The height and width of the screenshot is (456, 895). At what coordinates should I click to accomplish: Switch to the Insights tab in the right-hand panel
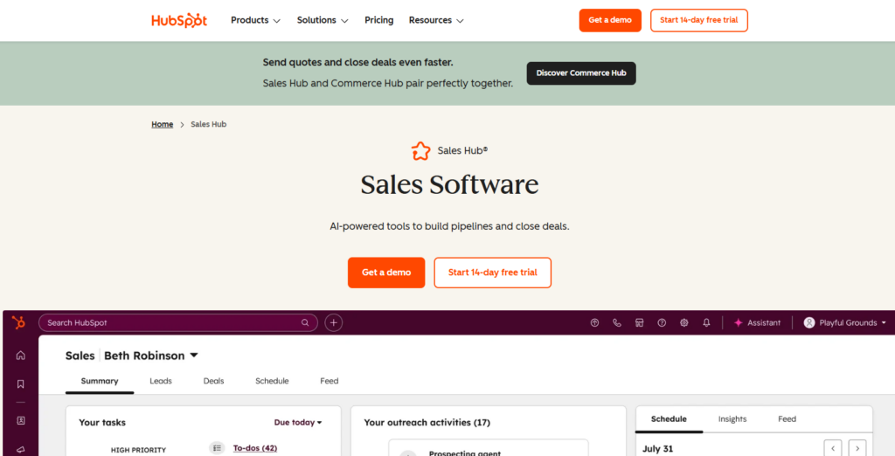[x=732, y=419]
